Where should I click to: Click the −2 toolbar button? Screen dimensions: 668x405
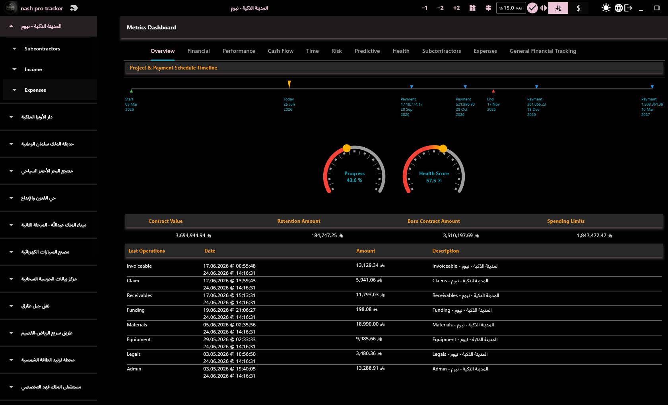[440, 8]
